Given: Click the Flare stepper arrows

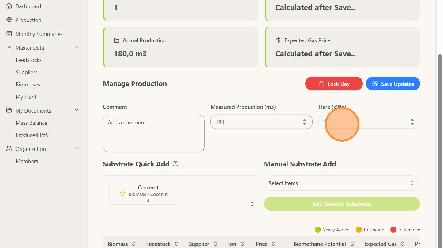Looking at the screenshot, I should 412,122.
